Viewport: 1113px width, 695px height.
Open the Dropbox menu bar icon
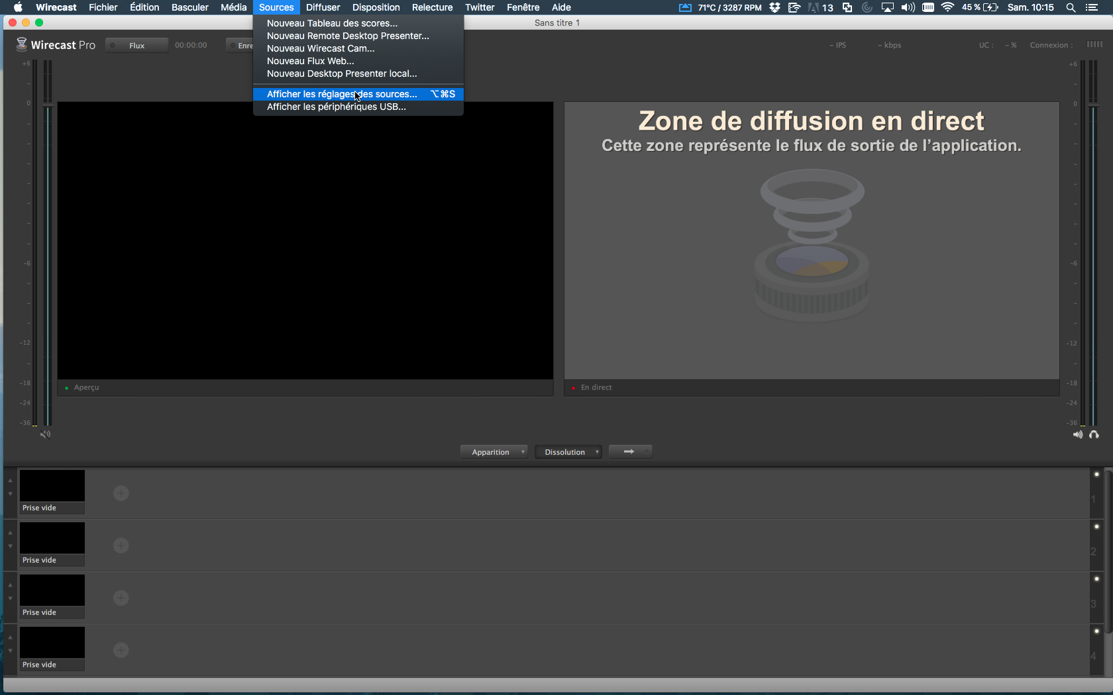click(x=774, y=7)
